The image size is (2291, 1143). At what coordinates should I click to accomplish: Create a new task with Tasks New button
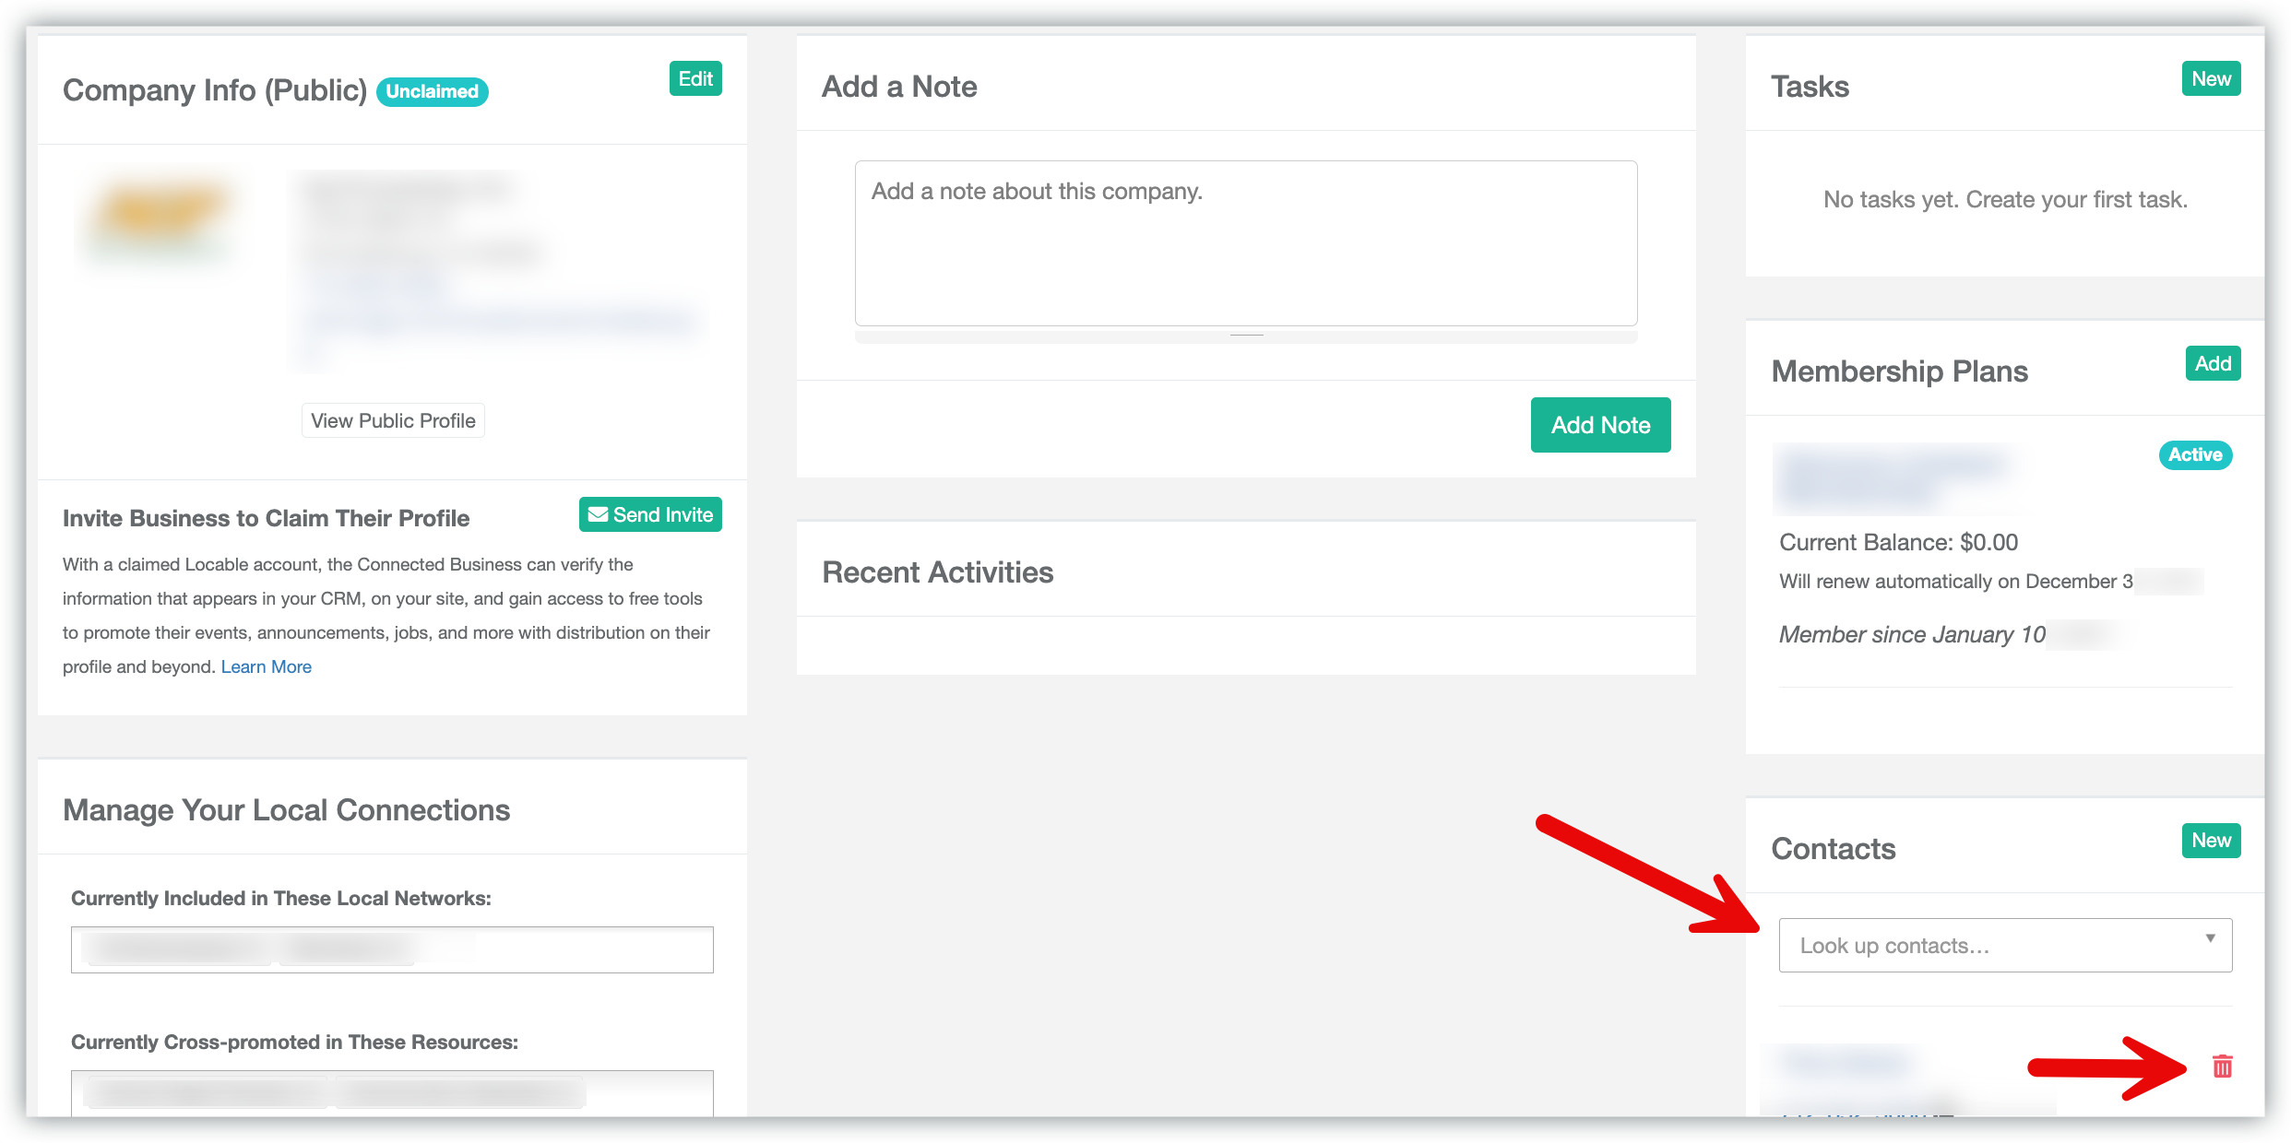pyautogui.click(x=2211, y=79)
